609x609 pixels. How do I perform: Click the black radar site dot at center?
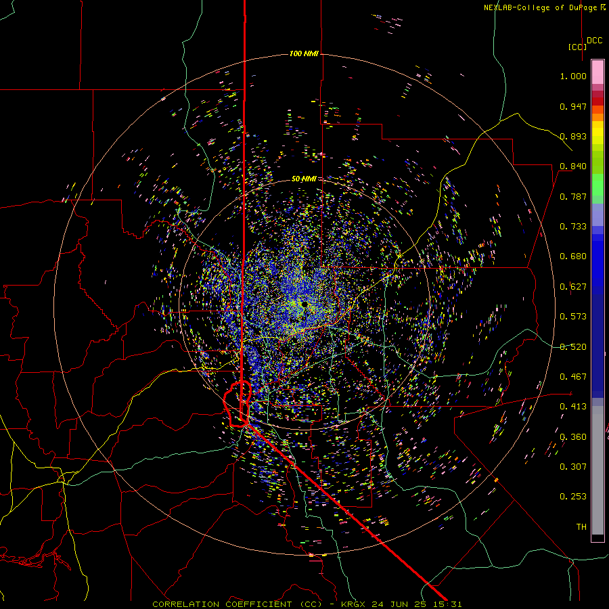pos(305,304)
